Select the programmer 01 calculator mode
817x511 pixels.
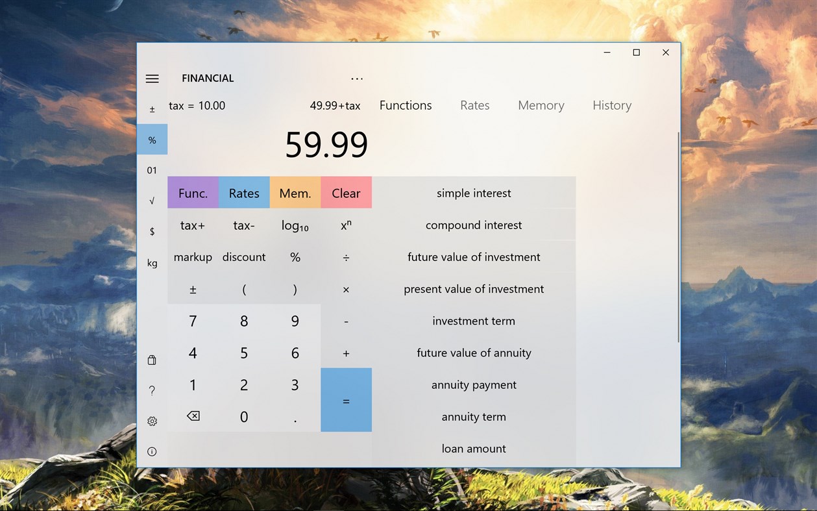(x=152, y=170)
